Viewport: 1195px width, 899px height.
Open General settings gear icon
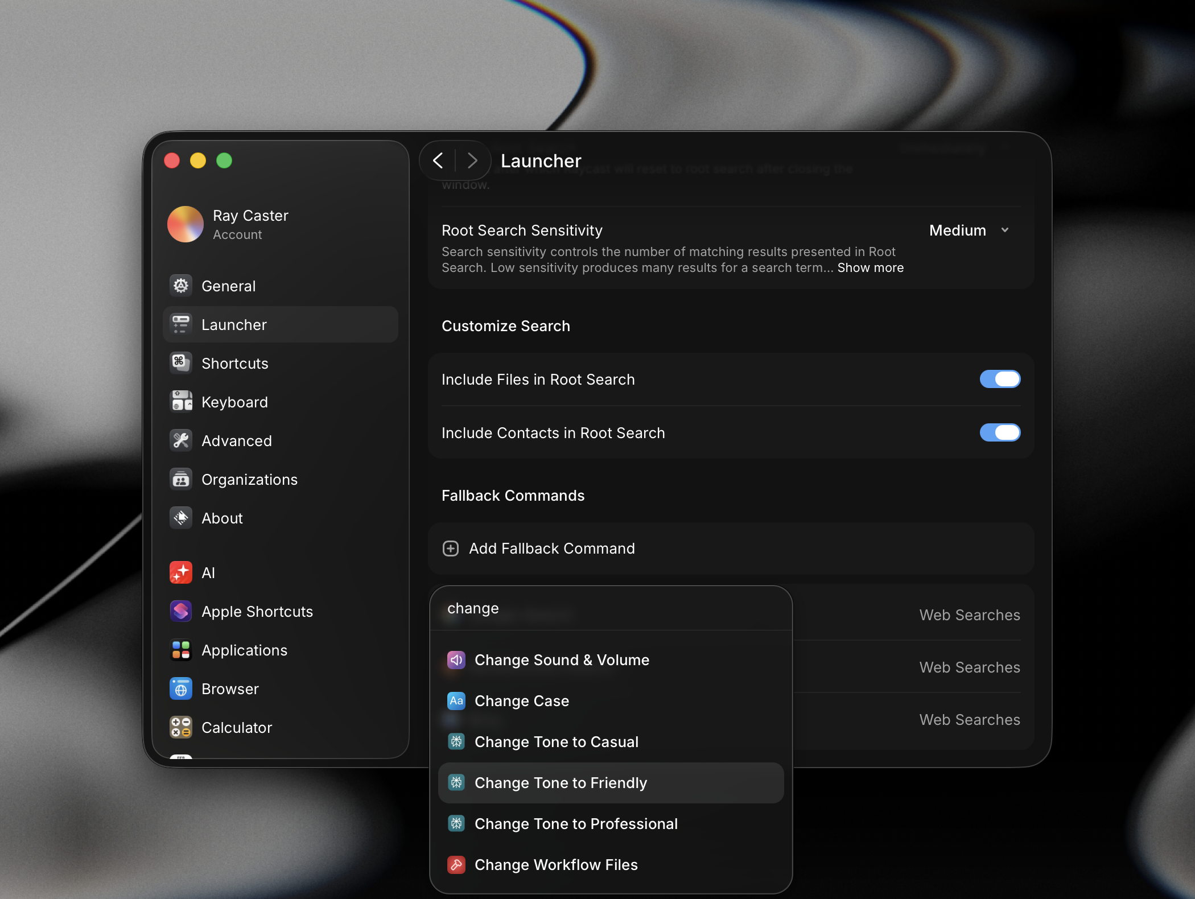point(181,286)
